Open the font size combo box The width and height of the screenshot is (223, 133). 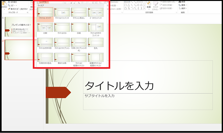point(66,3)
